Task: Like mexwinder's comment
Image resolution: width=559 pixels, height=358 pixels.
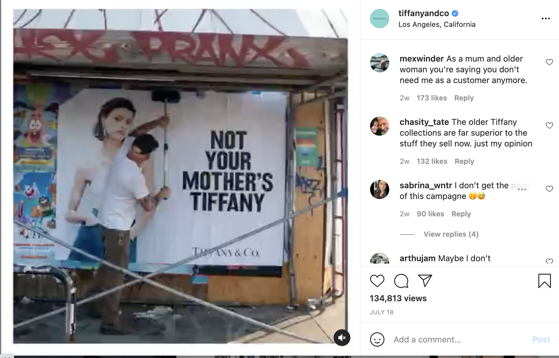Action: point(549,62)
